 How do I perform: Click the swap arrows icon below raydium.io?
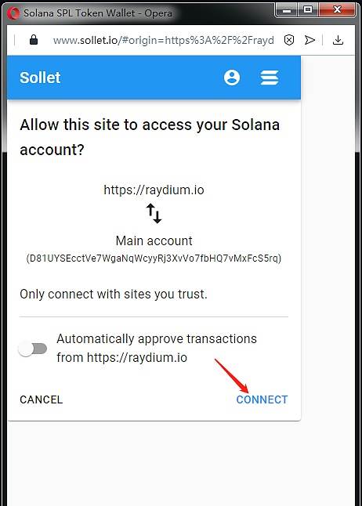154,213
